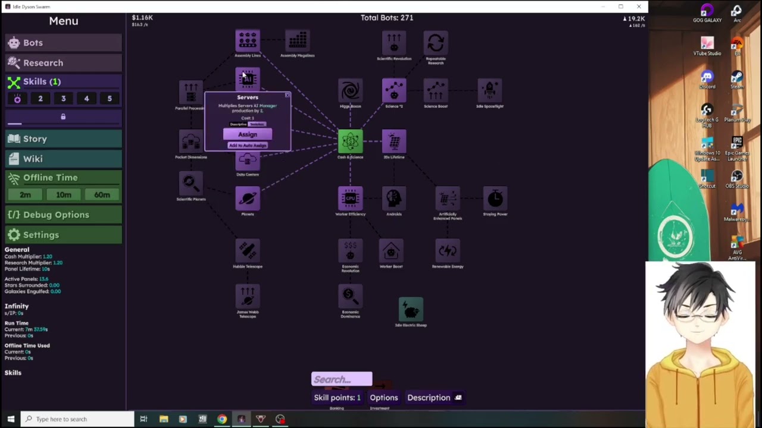This screenshot has width=762, height=428.
Task: Open OBS Studio desktop shortcut
Action: pyautogui.click(x=737, y=179)
